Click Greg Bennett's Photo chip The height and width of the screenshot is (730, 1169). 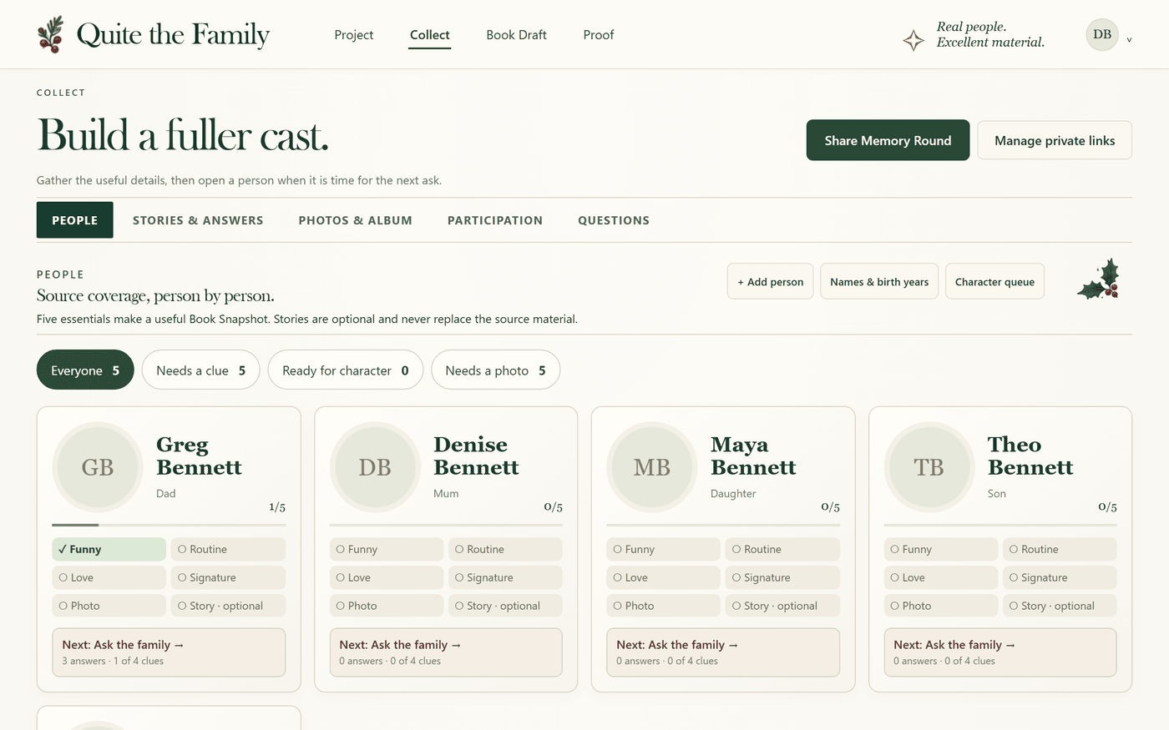tap(109, 606)
